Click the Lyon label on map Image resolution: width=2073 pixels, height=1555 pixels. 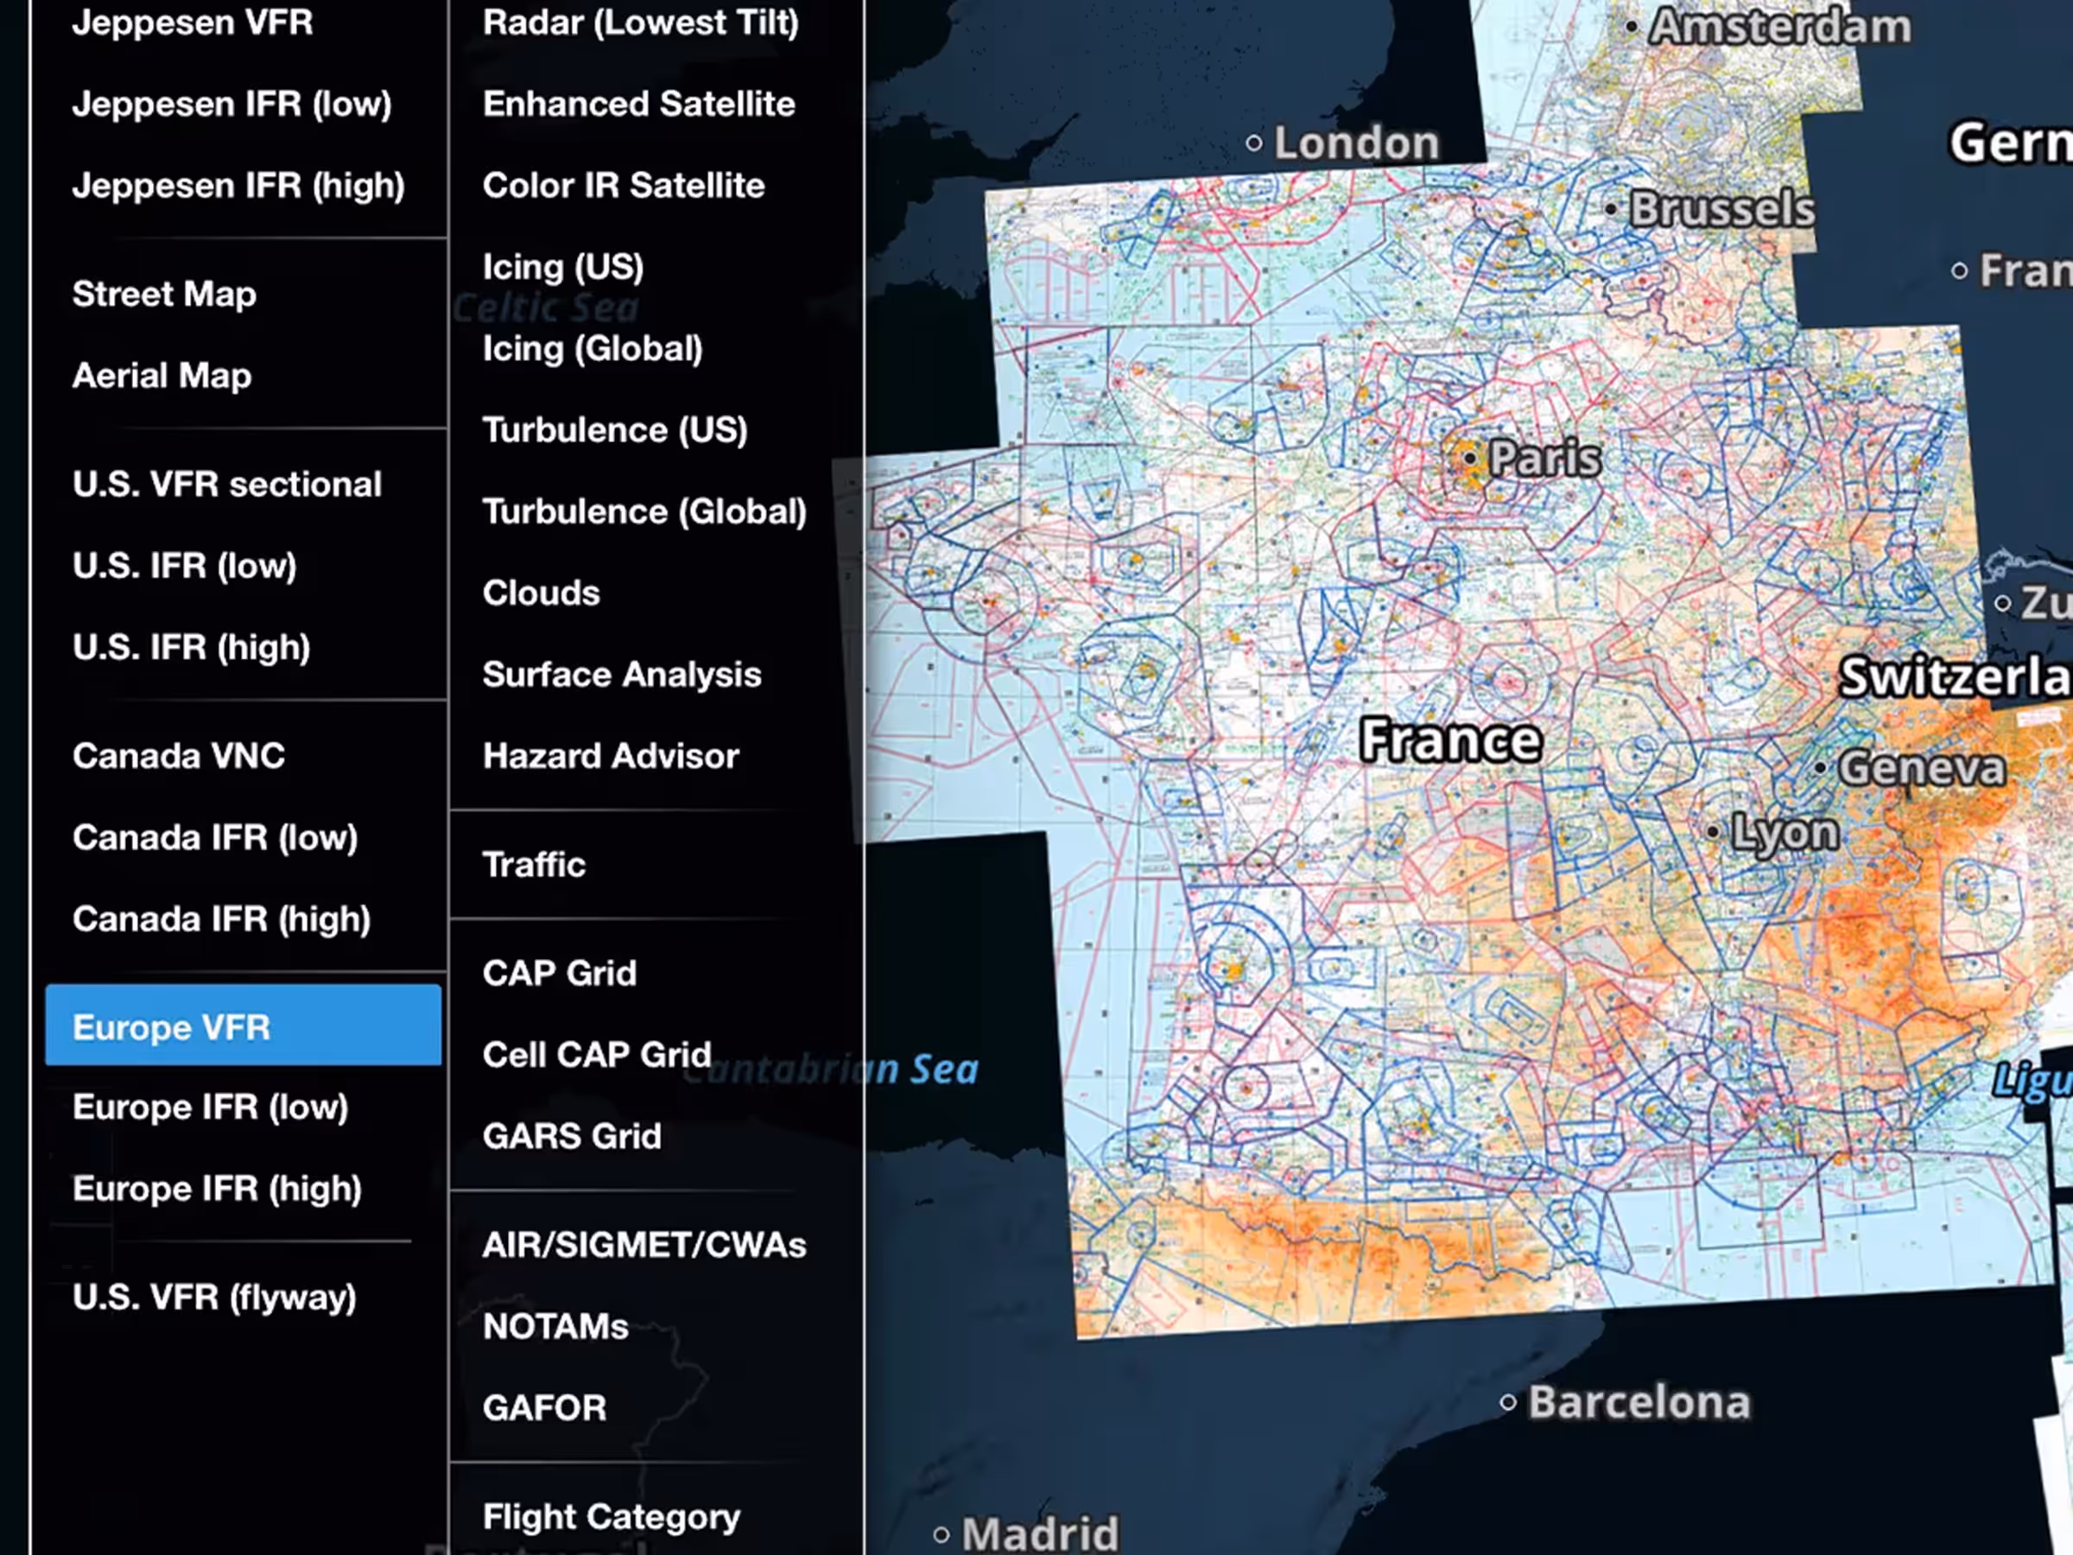[x=1784, y=832]
